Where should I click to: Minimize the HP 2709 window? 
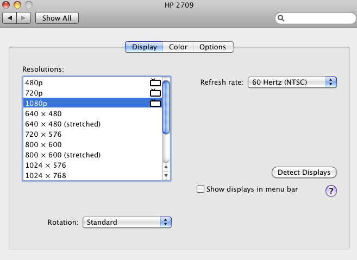(17, 5)
